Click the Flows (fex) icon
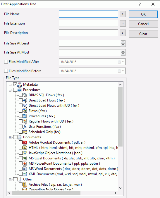Image resolution: width=160 pixels, height=198 pixels. (x=25, y=111)
